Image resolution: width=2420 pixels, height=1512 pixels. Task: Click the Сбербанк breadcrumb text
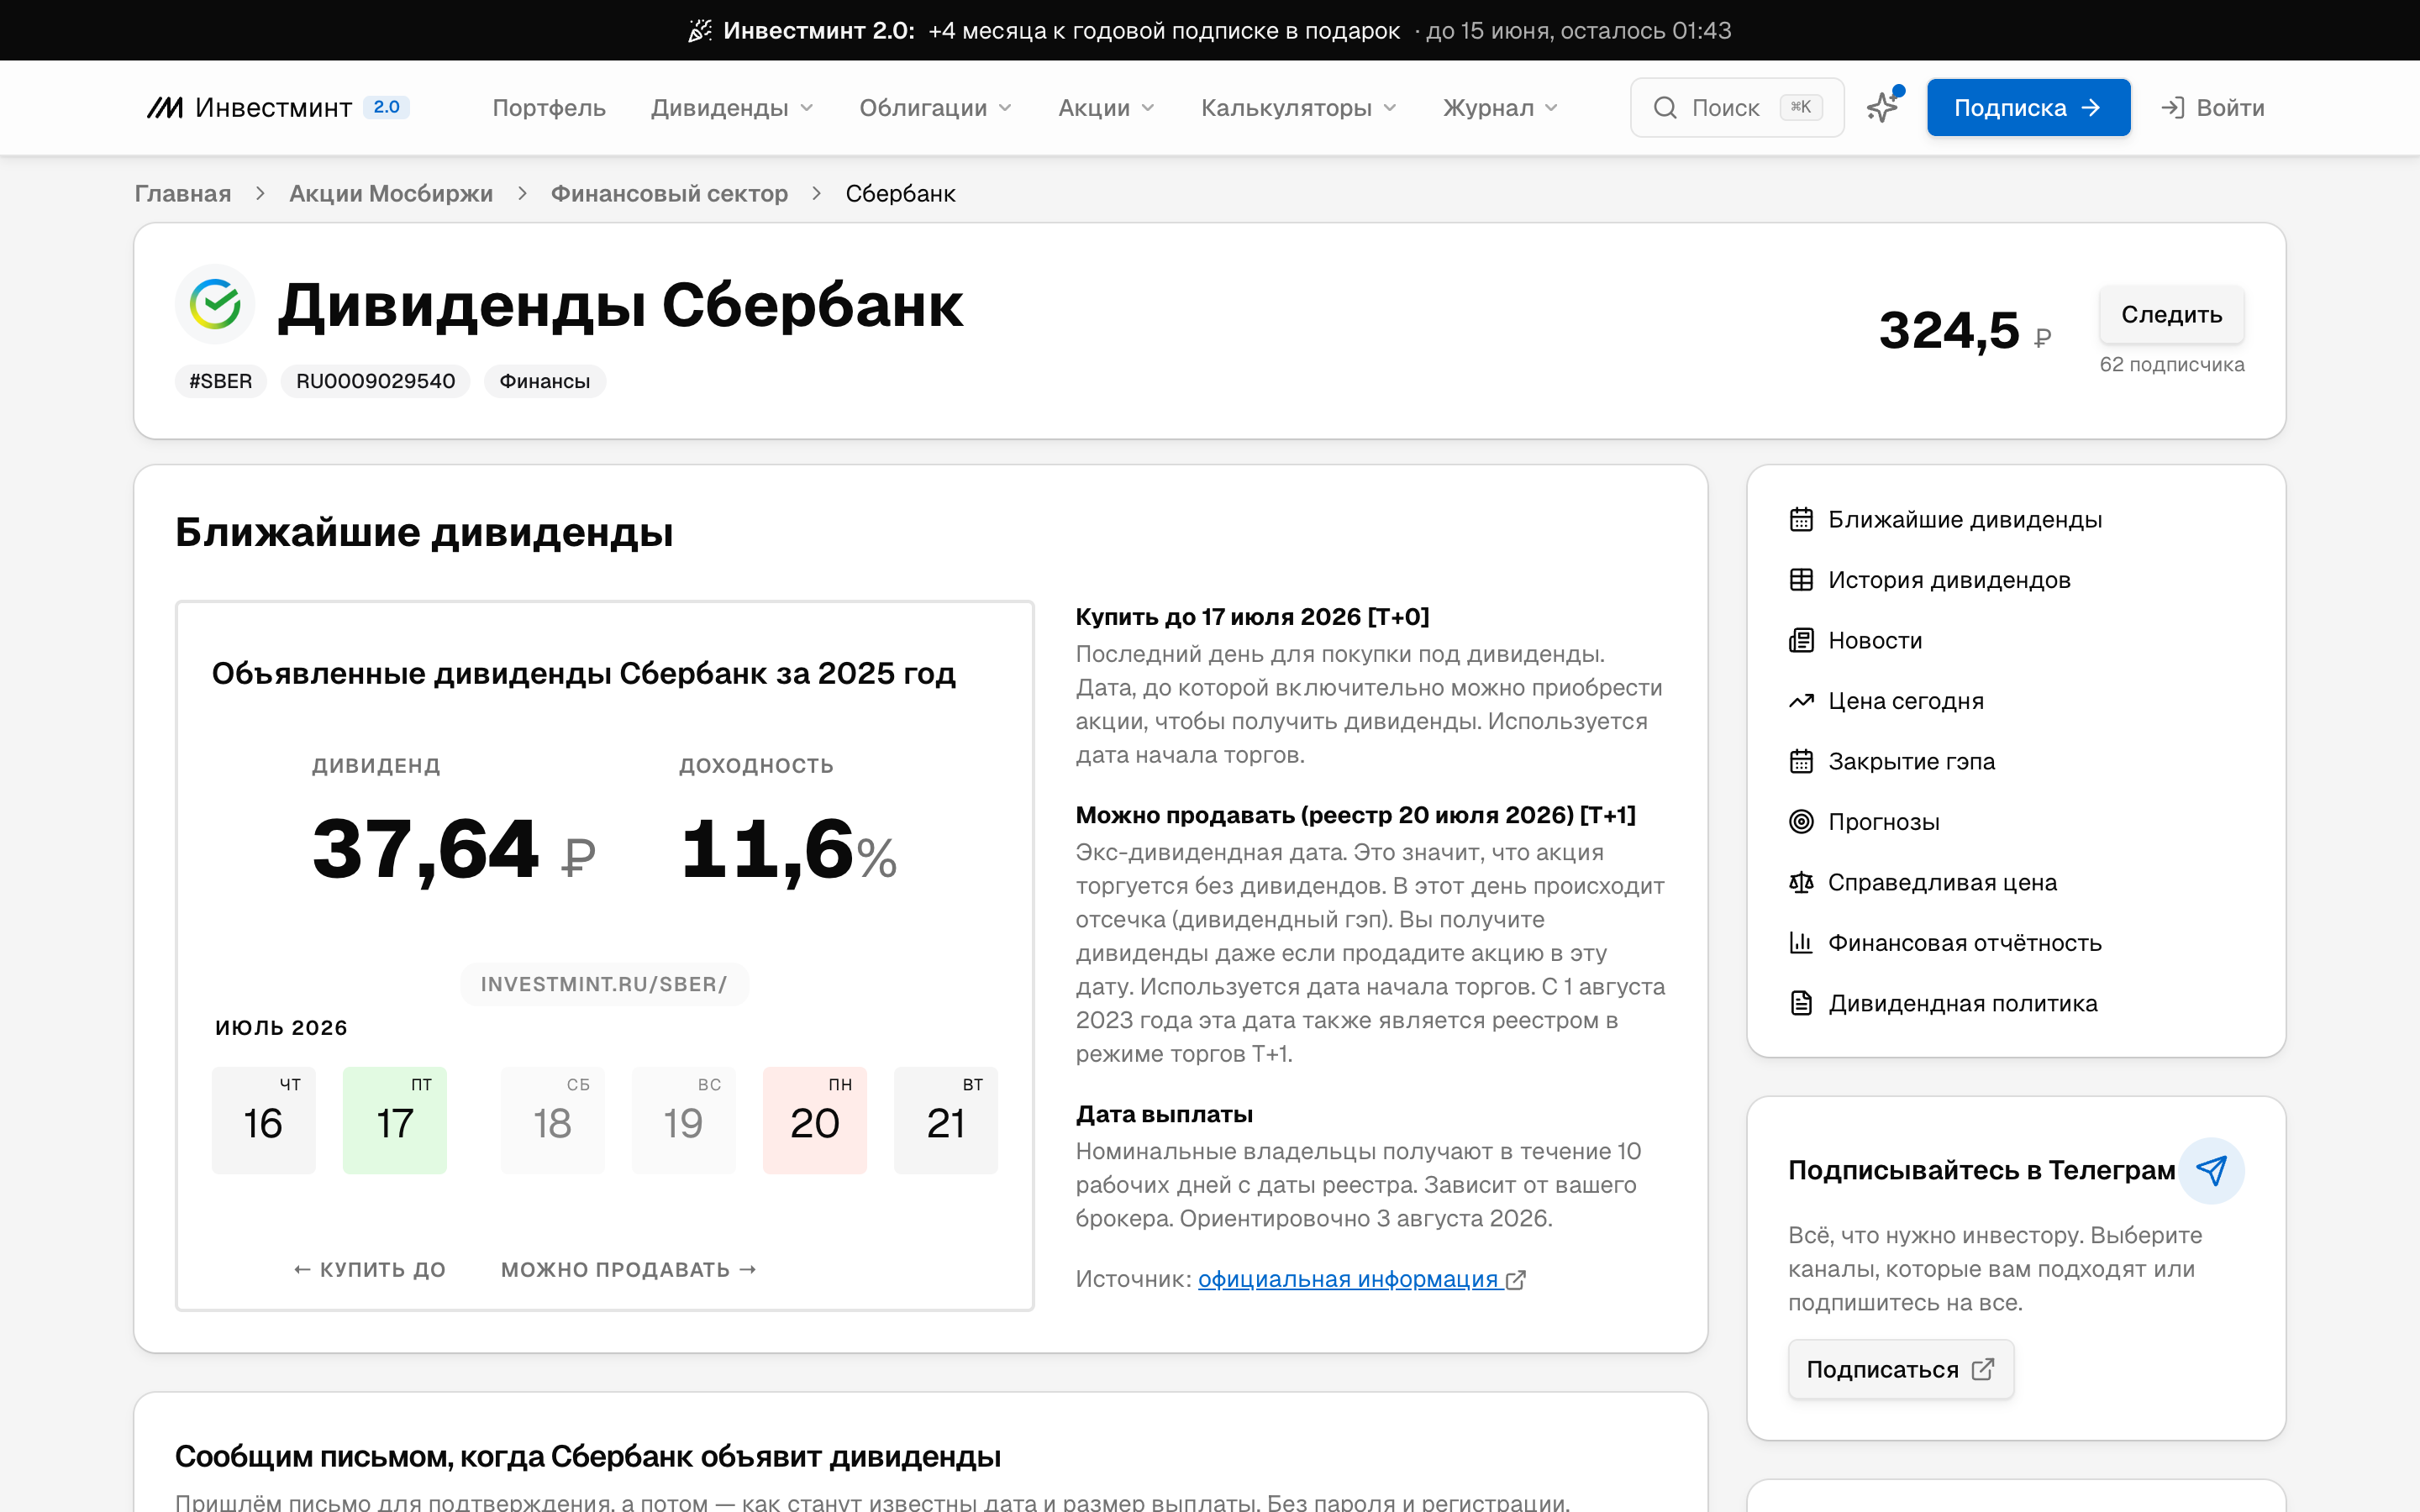pyautogui.click(x=900, y=193)
